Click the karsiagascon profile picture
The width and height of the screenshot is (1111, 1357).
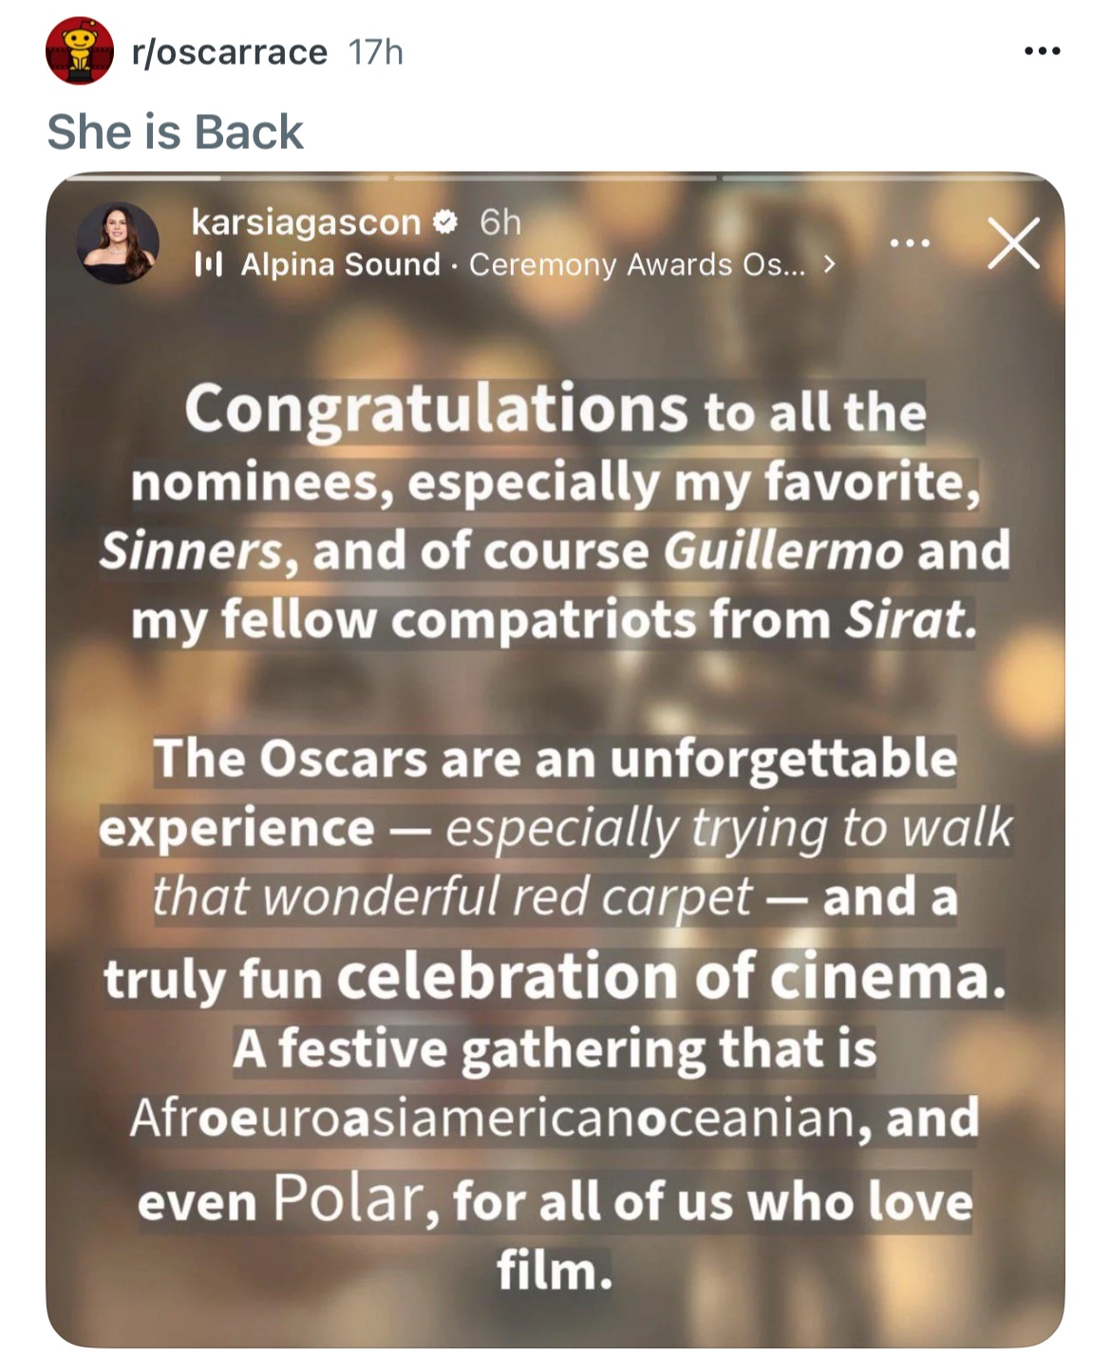[x=118, y=242]
